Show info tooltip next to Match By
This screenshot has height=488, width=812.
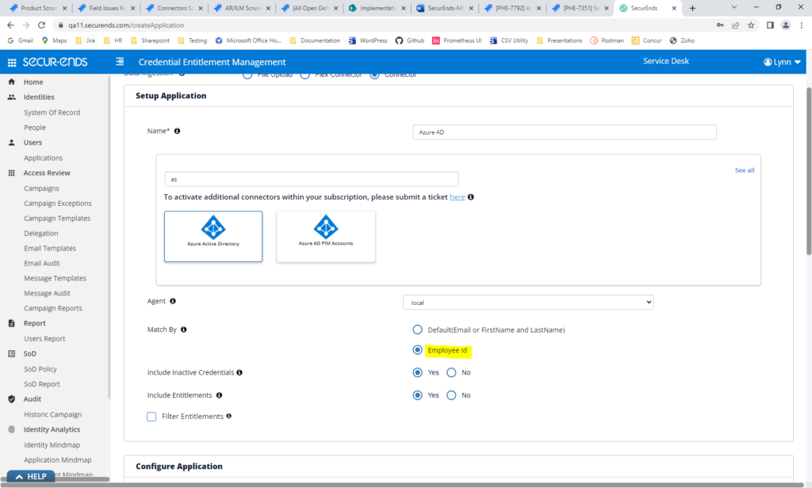pos(183,329)
